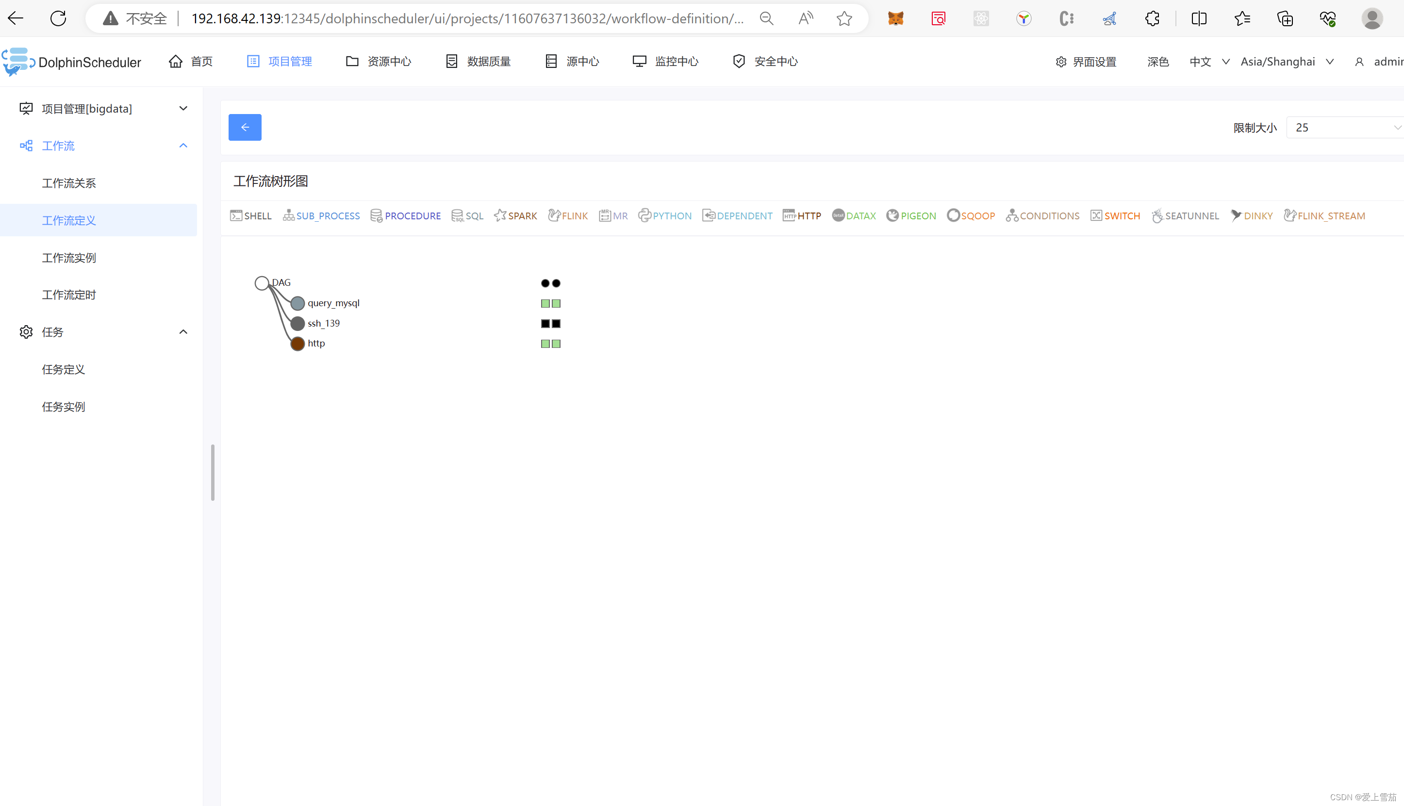This screenshot has height=806, width=1404.
Task: Click the green status square beside http
Action: [545, 344]
